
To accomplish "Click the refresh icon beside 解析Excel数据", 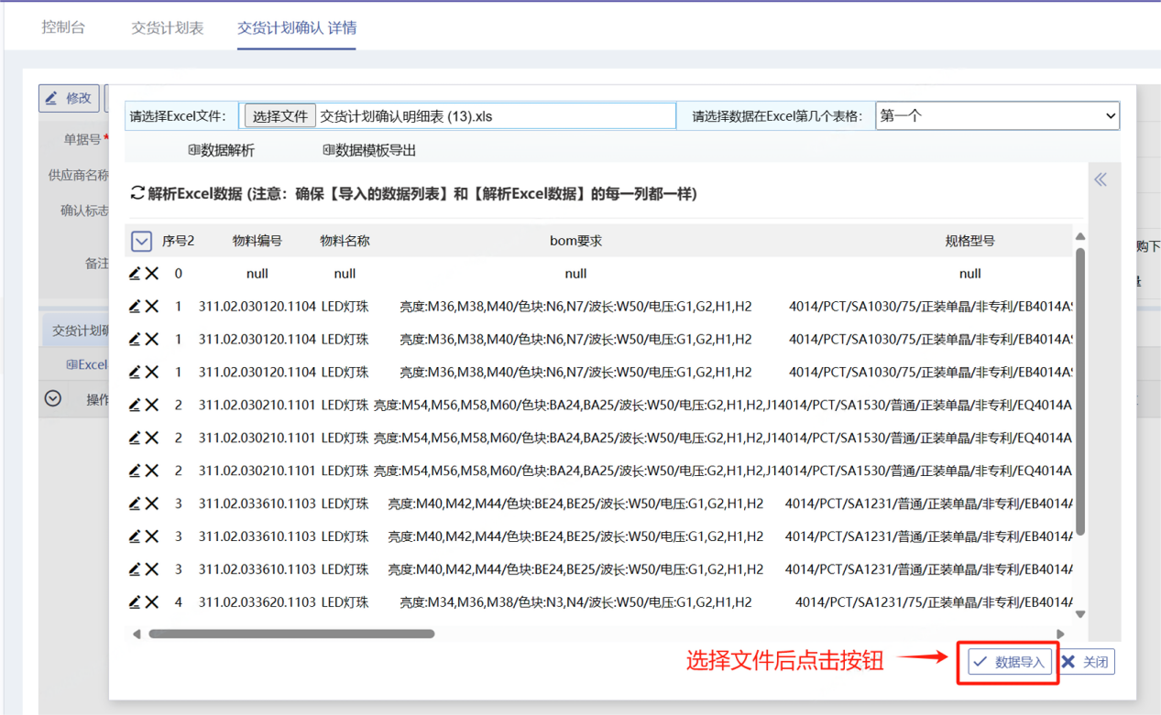I will (137, 193).
